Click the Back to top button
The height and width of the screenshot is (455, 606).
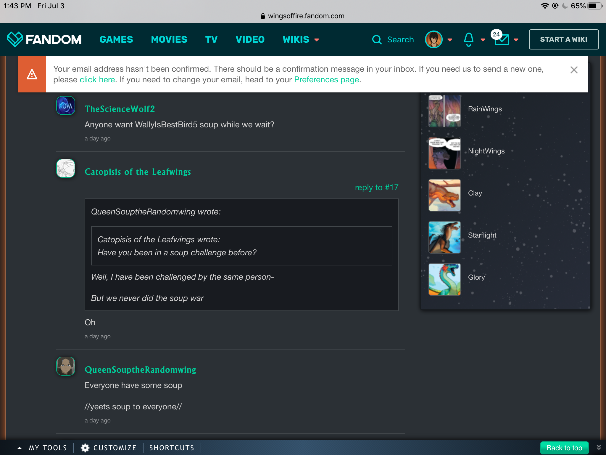coord(564,448)
